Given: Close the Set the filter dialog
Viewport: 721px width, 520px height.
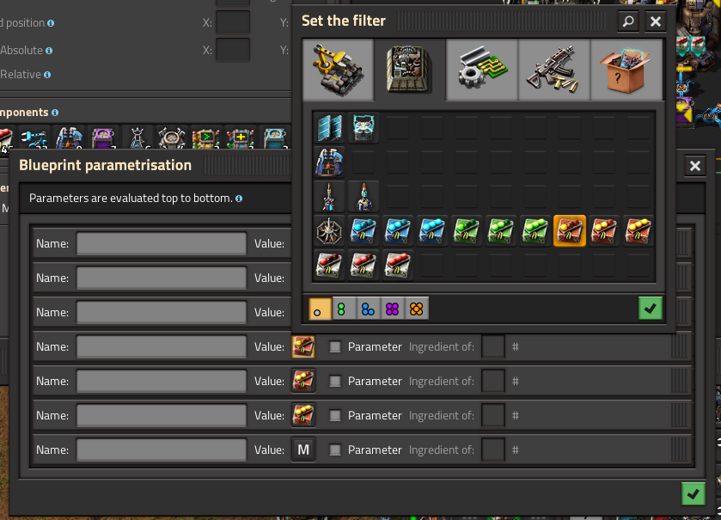Looking at the screenshot, I should [x=656, y=21].
